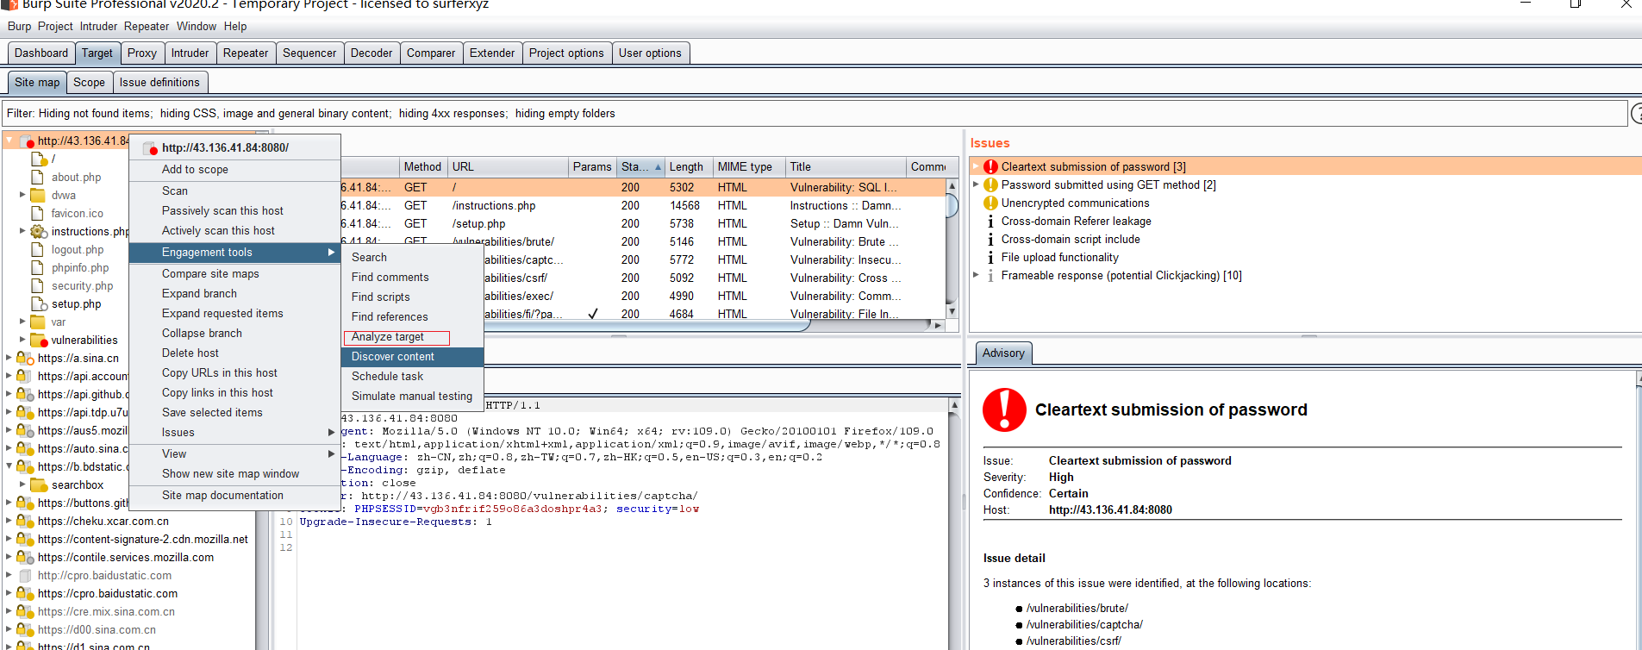Click the page icon beside logout.php
Viewport: 1642px width, 650px height.
(x=37, y=249)
